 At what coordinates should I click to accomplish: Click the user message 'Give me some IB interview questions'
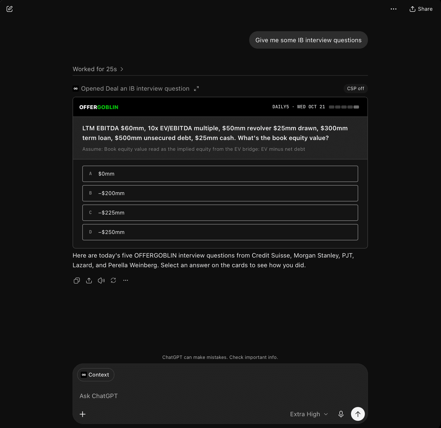pos(308,40)
